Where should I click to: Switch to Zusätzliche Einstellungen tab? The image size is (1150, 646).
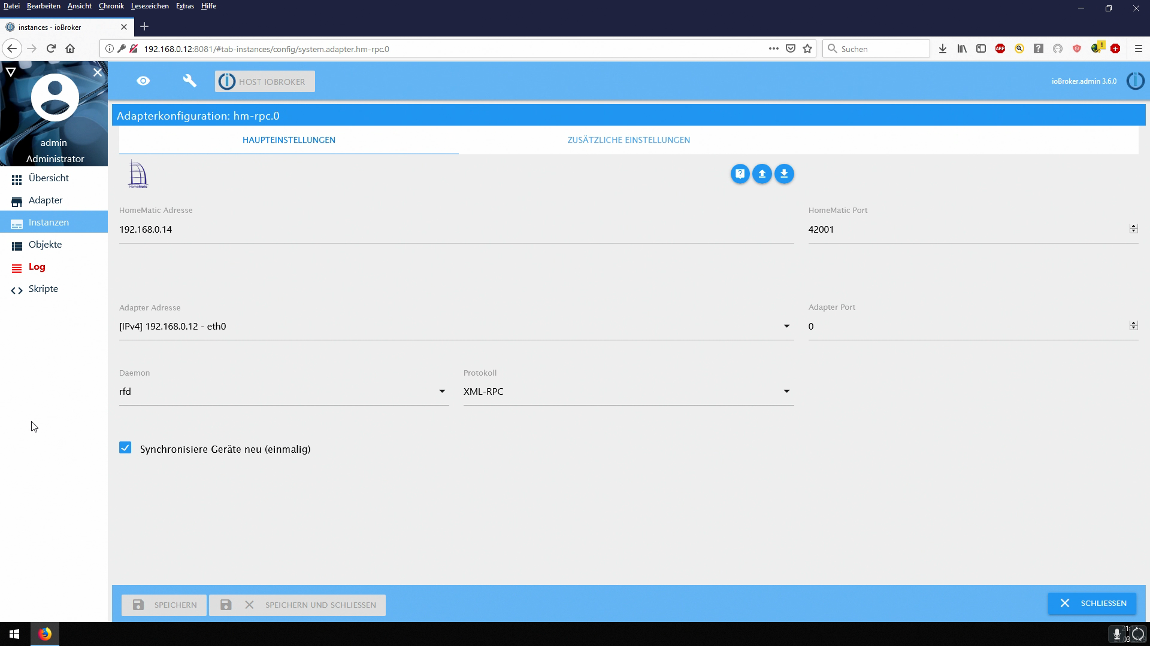(628, 140)
